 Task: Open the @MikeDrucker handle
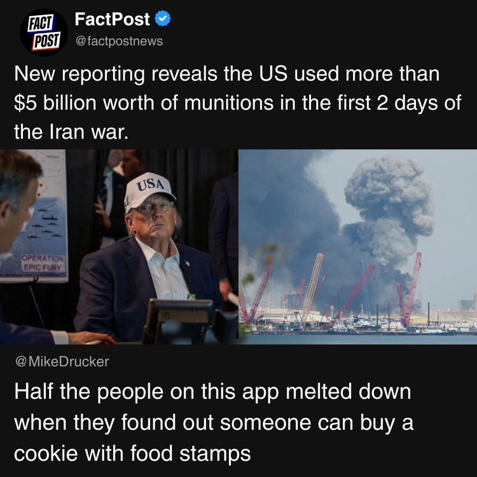62,362
